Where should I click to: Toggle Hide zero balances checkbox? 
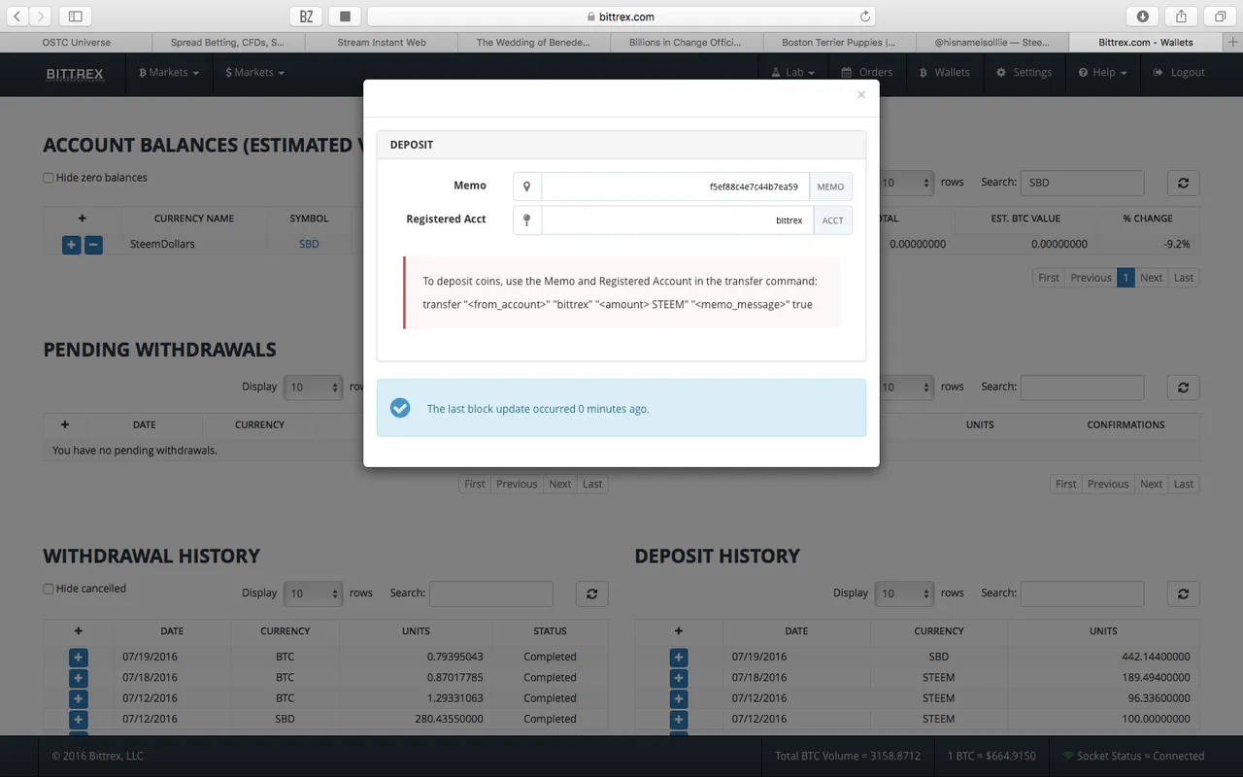[x=49, y=178]
